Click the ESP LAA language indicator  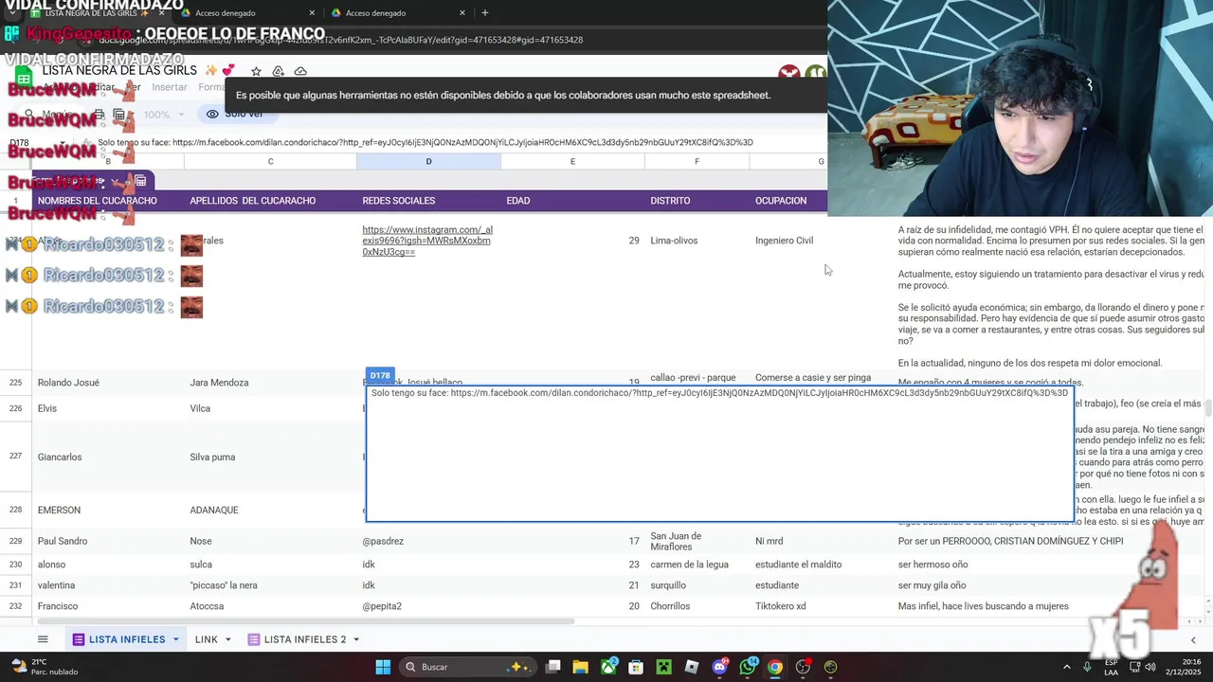click(x=1110, y=667)
